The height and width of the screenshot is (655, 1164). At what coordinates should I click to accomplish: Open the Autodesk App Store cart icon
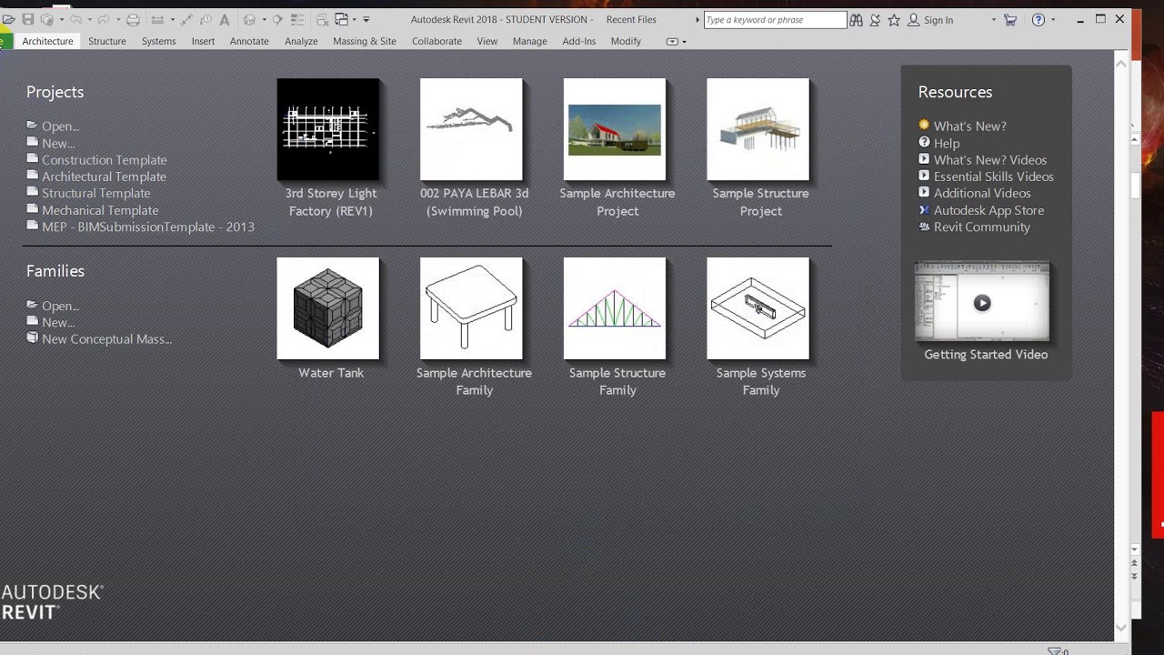coord(1010,19)
